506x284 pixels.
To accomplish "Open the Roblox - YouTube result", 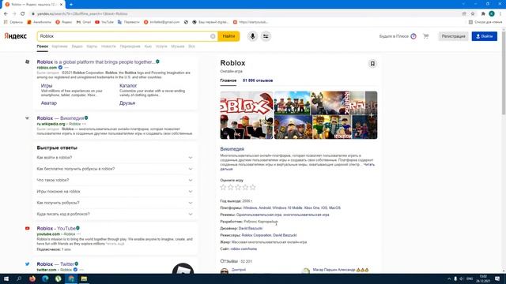I will [56, 228].
